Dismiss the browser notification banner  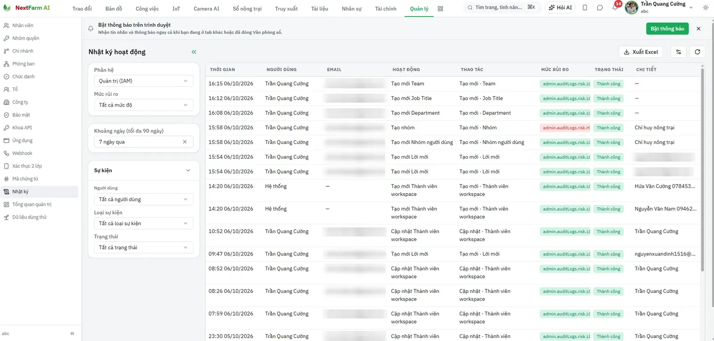pos(698,29)
